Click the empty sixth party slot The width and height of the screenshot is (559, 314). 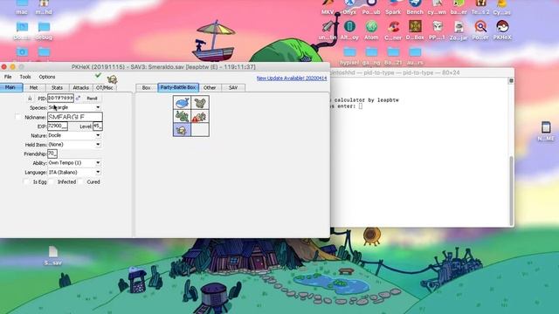pyautogui.click(x=200, y=130)
